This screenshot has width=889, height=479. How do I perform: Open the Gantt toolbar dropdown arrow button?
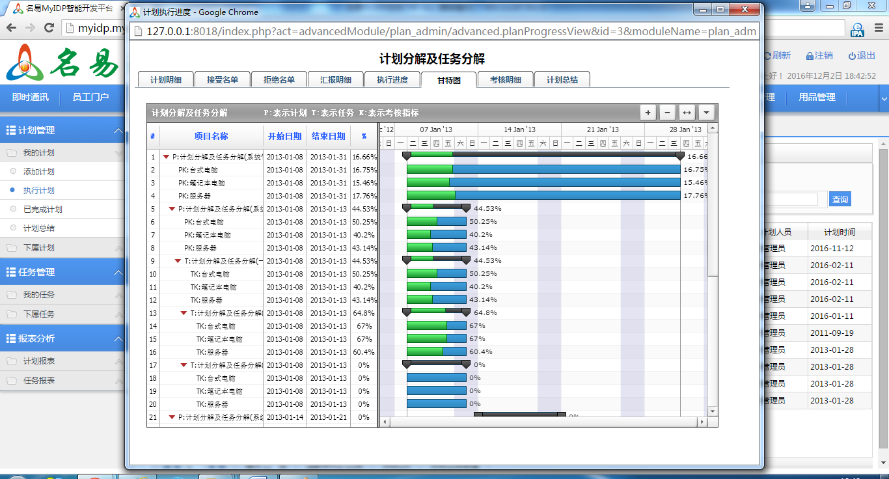[706, 113]
